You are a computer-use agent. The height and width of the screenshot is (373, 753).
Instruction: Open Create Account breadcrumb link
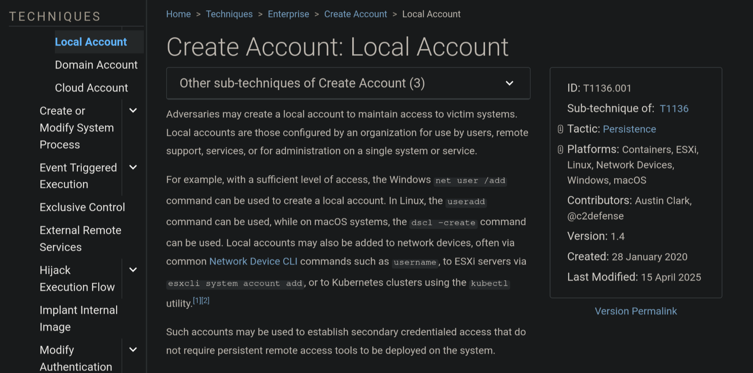click(x=356, y=14)
